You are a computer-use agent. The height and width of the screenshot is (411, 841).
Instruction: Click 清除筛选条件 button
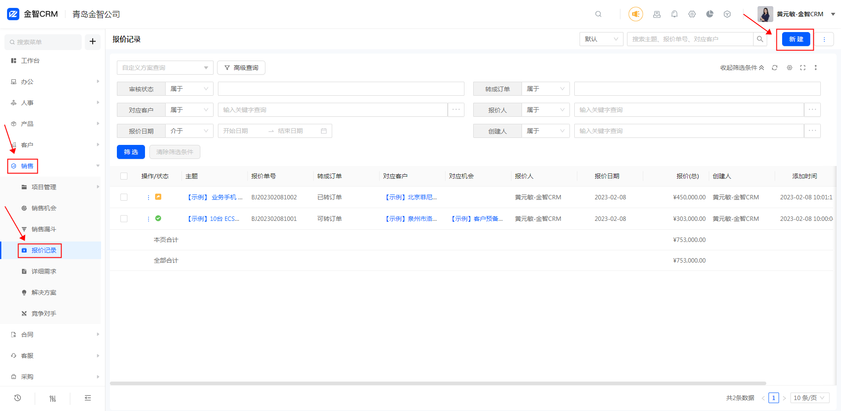[175, 152]
